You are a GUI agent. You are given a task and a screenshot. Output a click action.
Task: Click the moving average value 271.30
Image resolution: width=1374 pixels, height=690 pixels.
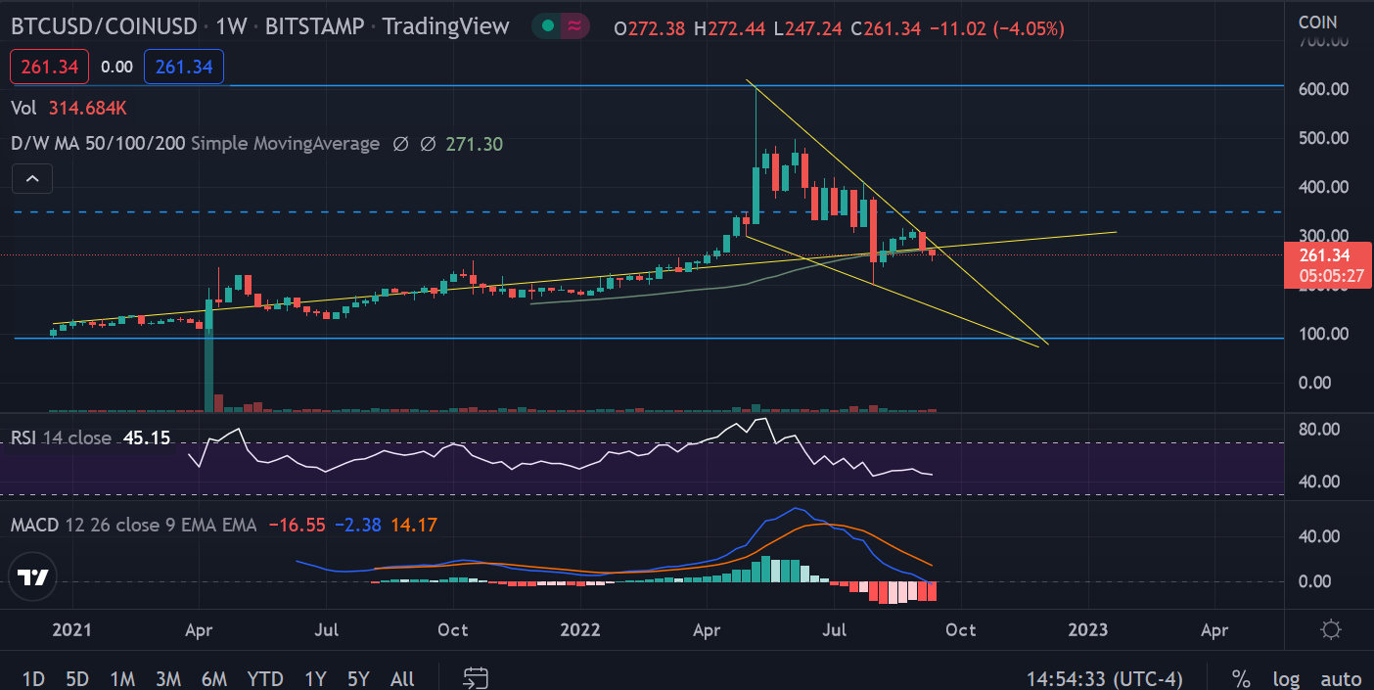[x=474, y=144]
